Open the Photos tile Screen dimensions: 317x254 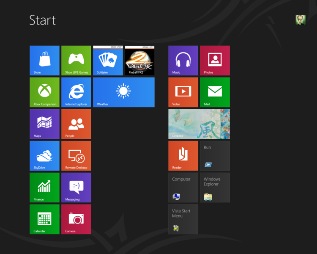pyautogui.click(x=215, y=61)
